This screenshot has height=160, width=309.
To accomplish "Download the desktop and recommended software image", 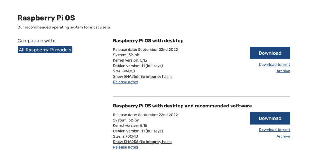I will click(x=270, y=118).
